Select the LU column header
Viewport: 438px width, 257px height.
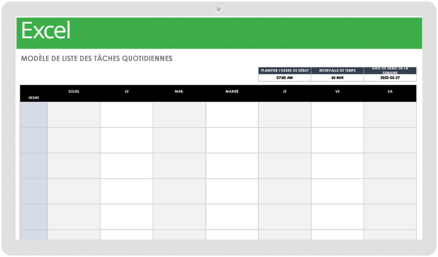pyautogui.click(x=126, y=91)
